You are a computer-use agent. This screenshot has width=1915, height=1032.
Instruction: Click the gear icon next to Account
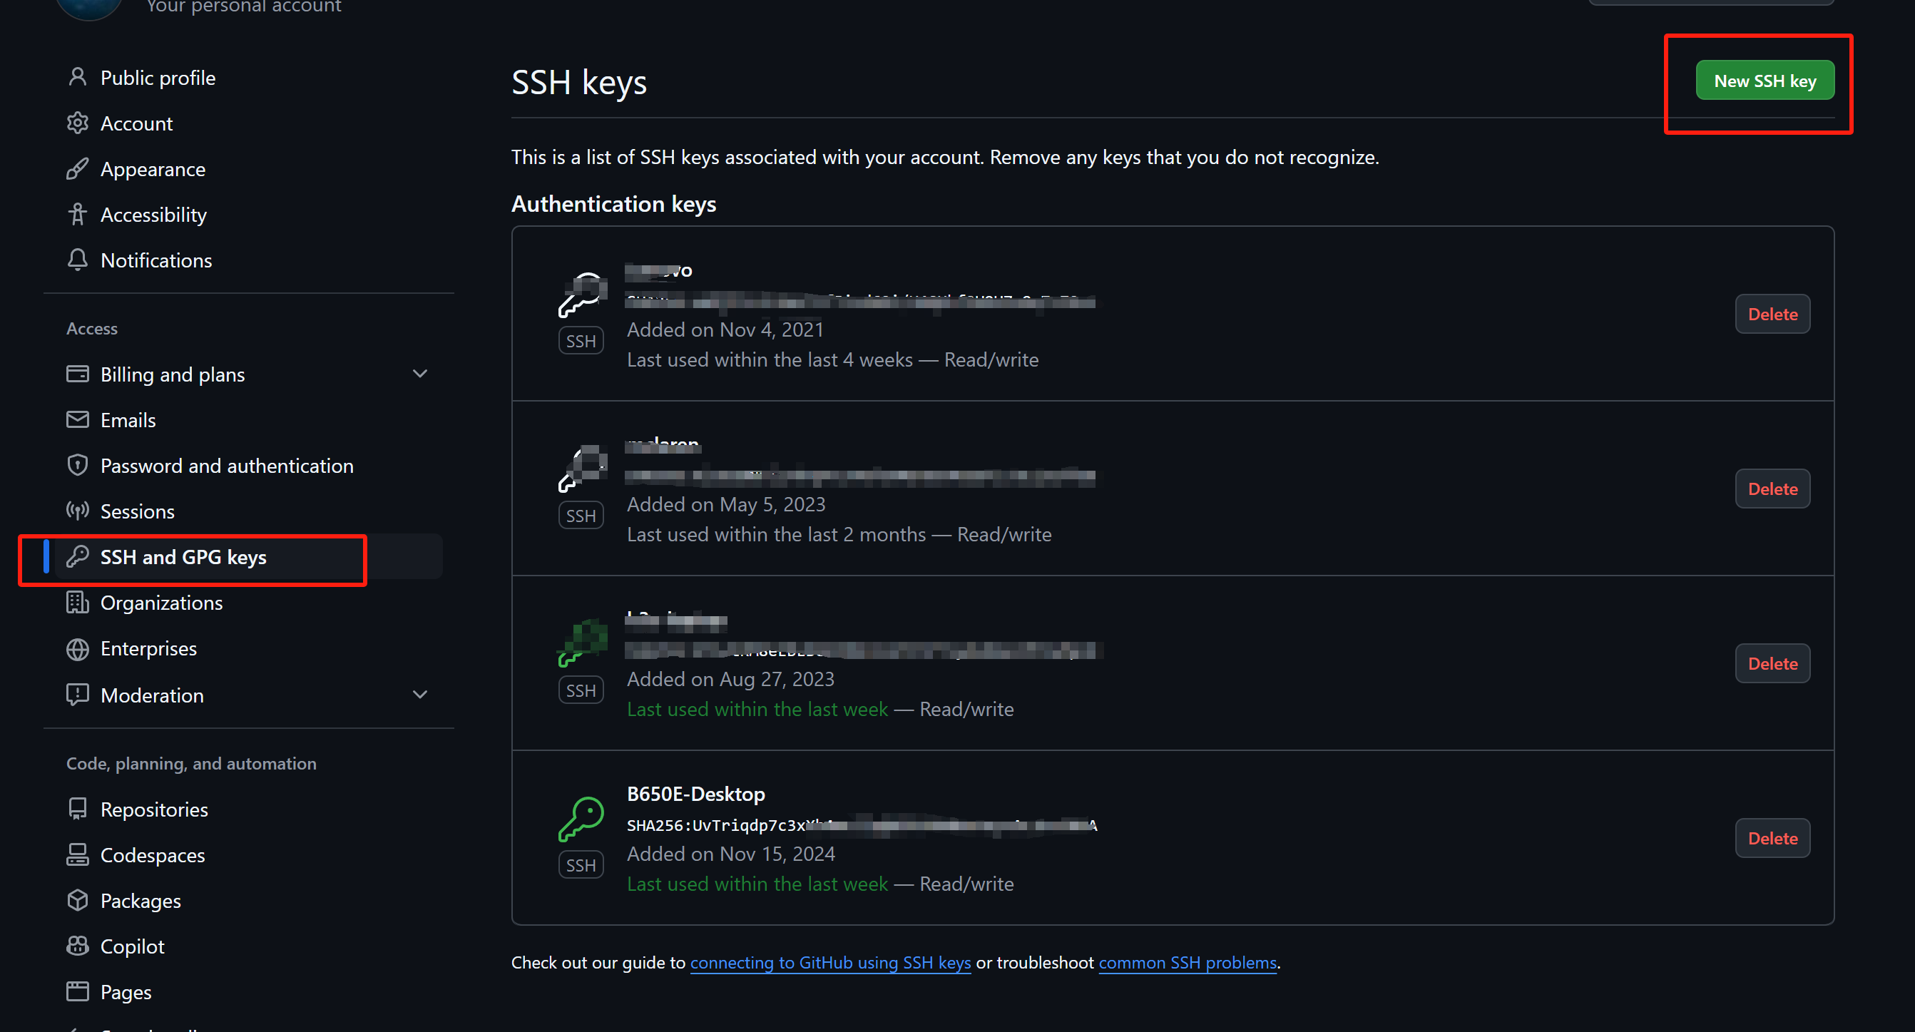77,123
